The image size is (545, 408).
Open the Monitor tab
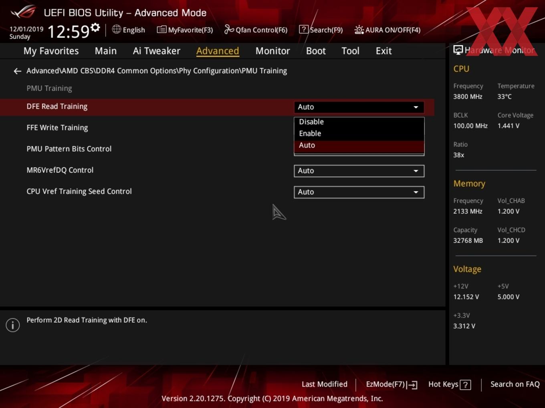tap(272, 51)
